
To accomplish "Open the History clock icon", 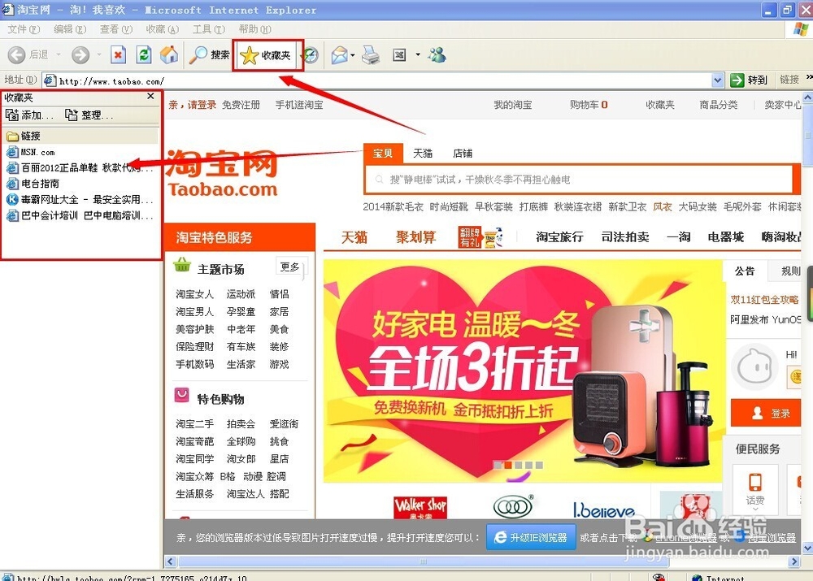I will 311,55.
